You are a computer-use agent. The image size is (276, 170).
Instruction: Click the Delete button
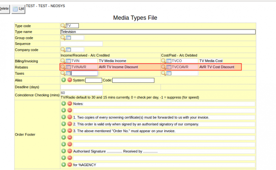point(4,9)
